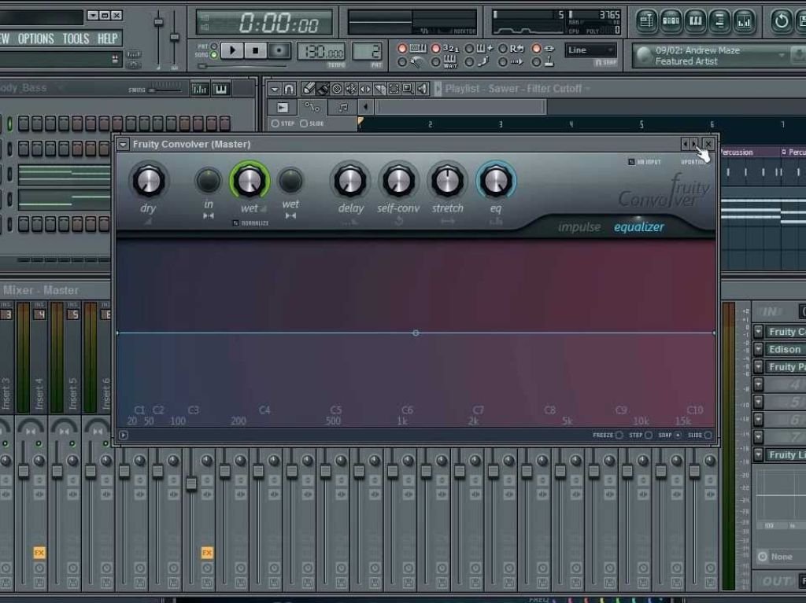Select the Draw pencil tool in Playlist
Viewport: 806px width, 603px height.
point(308,89)
